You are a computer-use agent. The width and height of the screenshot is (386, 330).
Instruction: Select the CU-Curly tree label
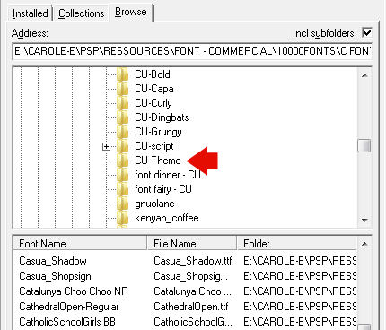tap(154, 103)
